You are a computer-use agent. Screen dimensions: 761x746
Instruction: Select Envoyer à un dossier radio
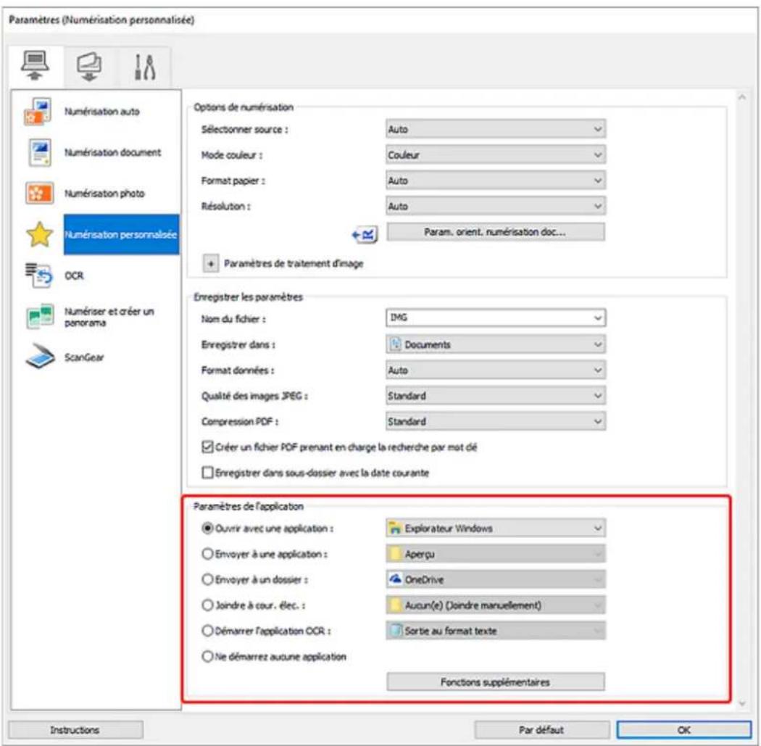click(x=207, y=579)
